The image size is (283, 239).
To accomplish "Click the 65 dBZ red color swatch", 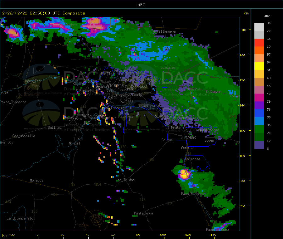I will coord(259,42).
